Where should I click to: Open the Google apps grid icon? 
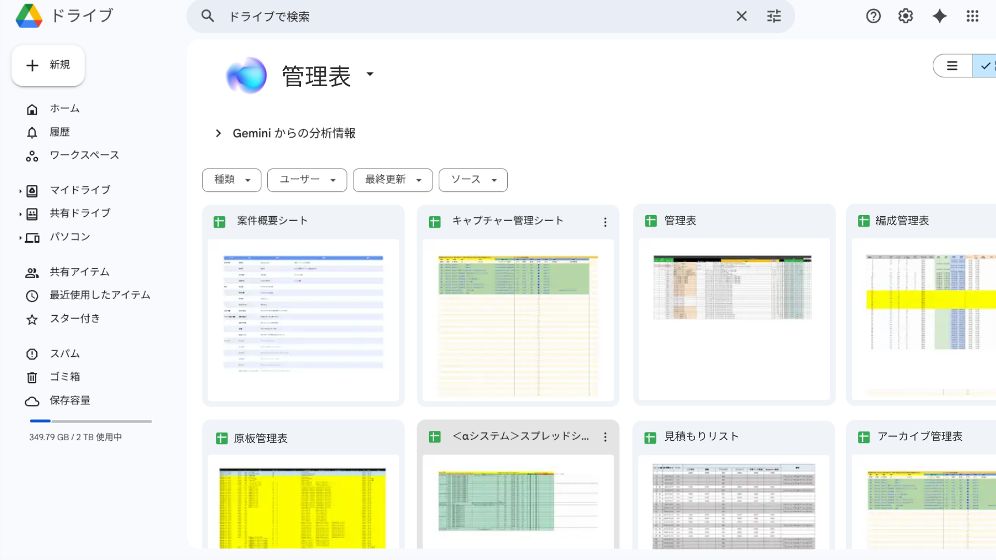click(972, 17)
